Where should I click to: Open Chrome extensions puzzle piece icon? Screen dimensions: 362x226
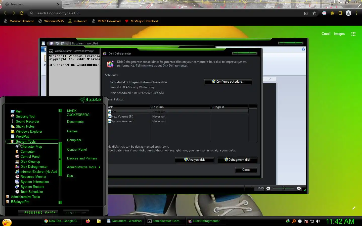(x=332, y=13)
